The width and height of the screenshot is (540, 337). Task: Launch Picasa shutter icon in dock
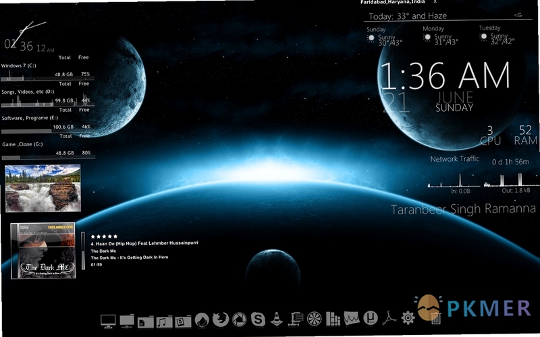click(x=239, y=319)
